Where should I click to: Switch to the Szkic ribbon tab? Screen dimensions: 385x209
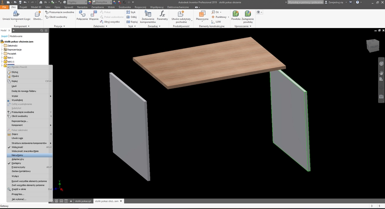(x=48, y=7)
